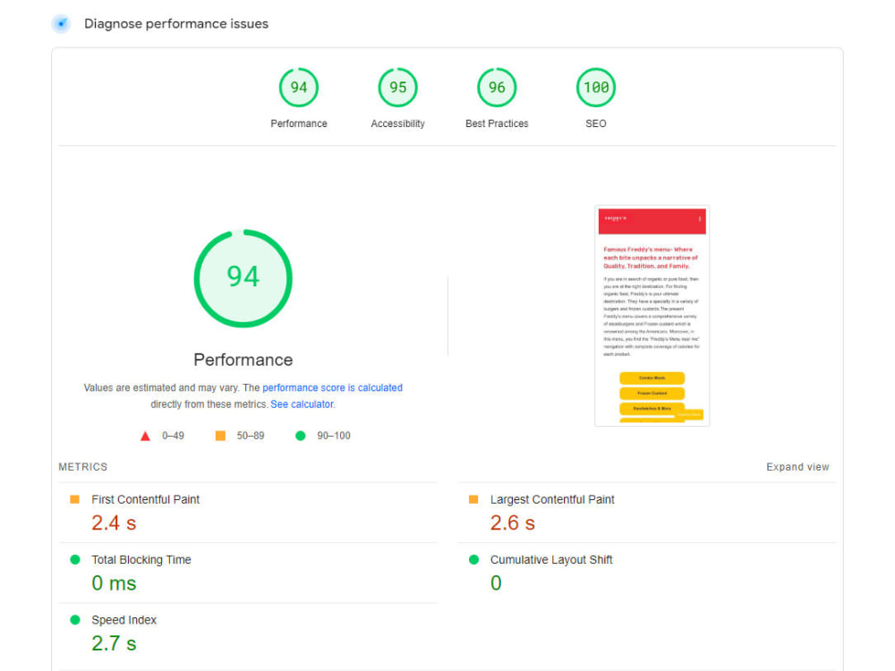The image size is (895, 671).
Task: Select the SEO category label
Action: [x=596, y=123]
